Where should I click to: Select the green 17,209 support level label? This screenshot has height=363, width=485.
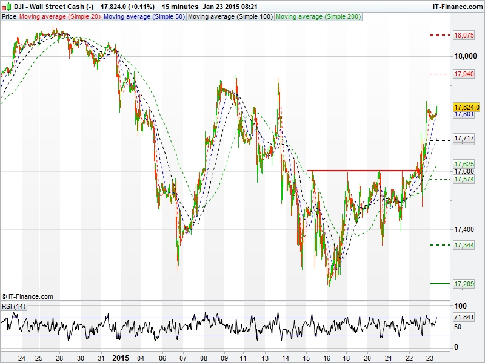tap(464, 283)
